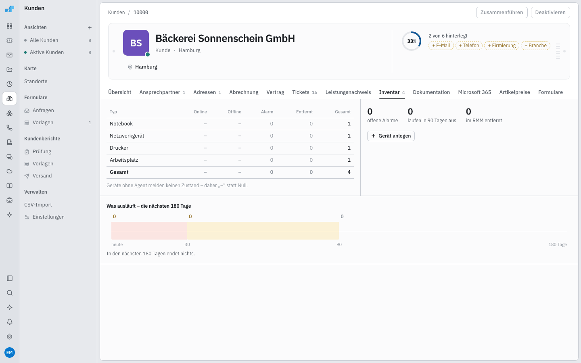Open the cubes icon in the left rail
Screen dimensions: 581x363
(x=10, y=113)
